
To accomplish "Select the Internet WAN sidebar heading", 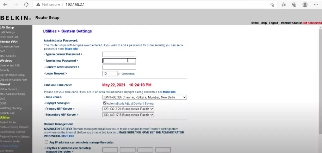I will [x=9, y=42].
